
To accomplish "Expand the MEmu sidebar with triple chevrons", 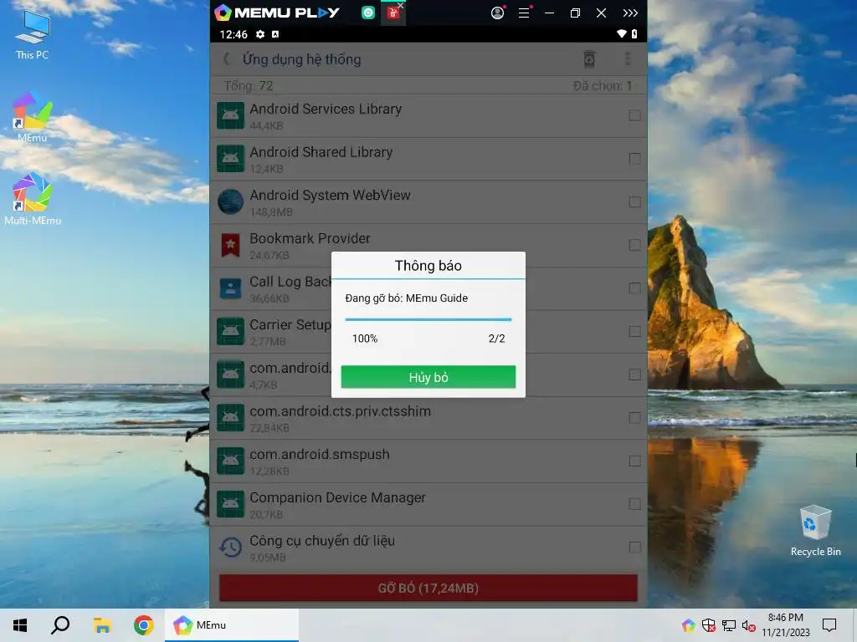I will point(630,13).
